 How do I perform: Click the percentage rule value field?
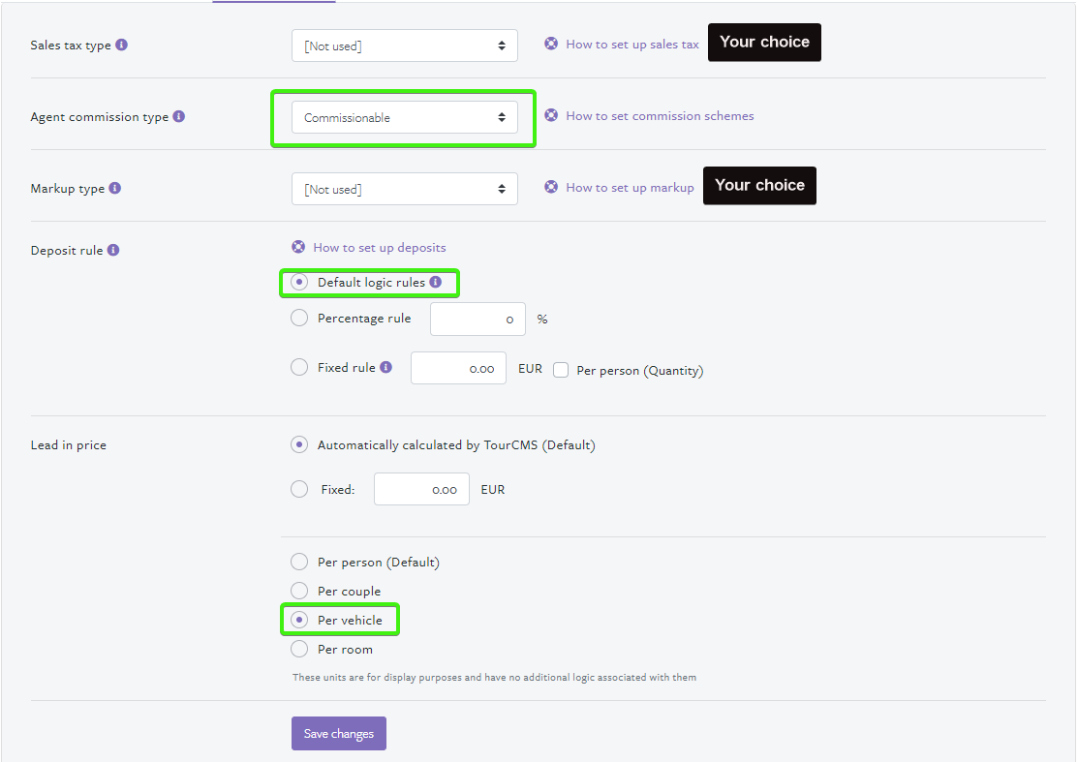[477, 318]
